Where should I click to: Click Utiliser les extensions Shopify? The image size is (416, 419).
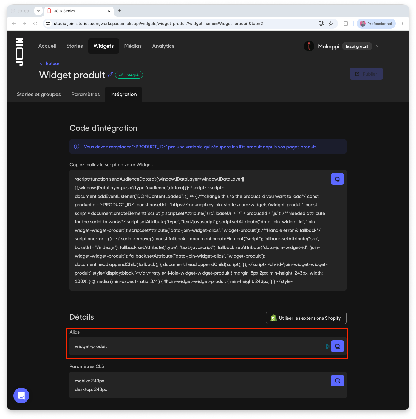coord(306,318)
